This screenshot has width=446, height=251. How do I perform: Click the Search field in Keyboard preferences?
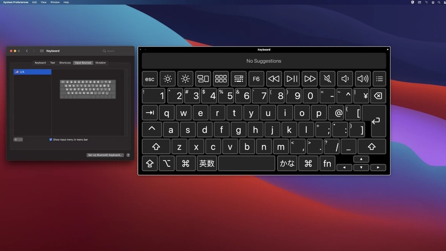click(116, 51)
